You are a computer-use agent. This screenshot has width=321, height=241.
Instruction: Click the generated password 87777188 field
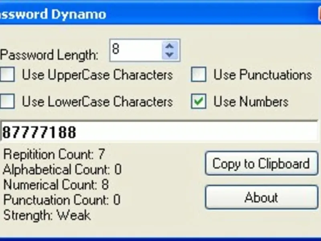click(x=160, y=132)
